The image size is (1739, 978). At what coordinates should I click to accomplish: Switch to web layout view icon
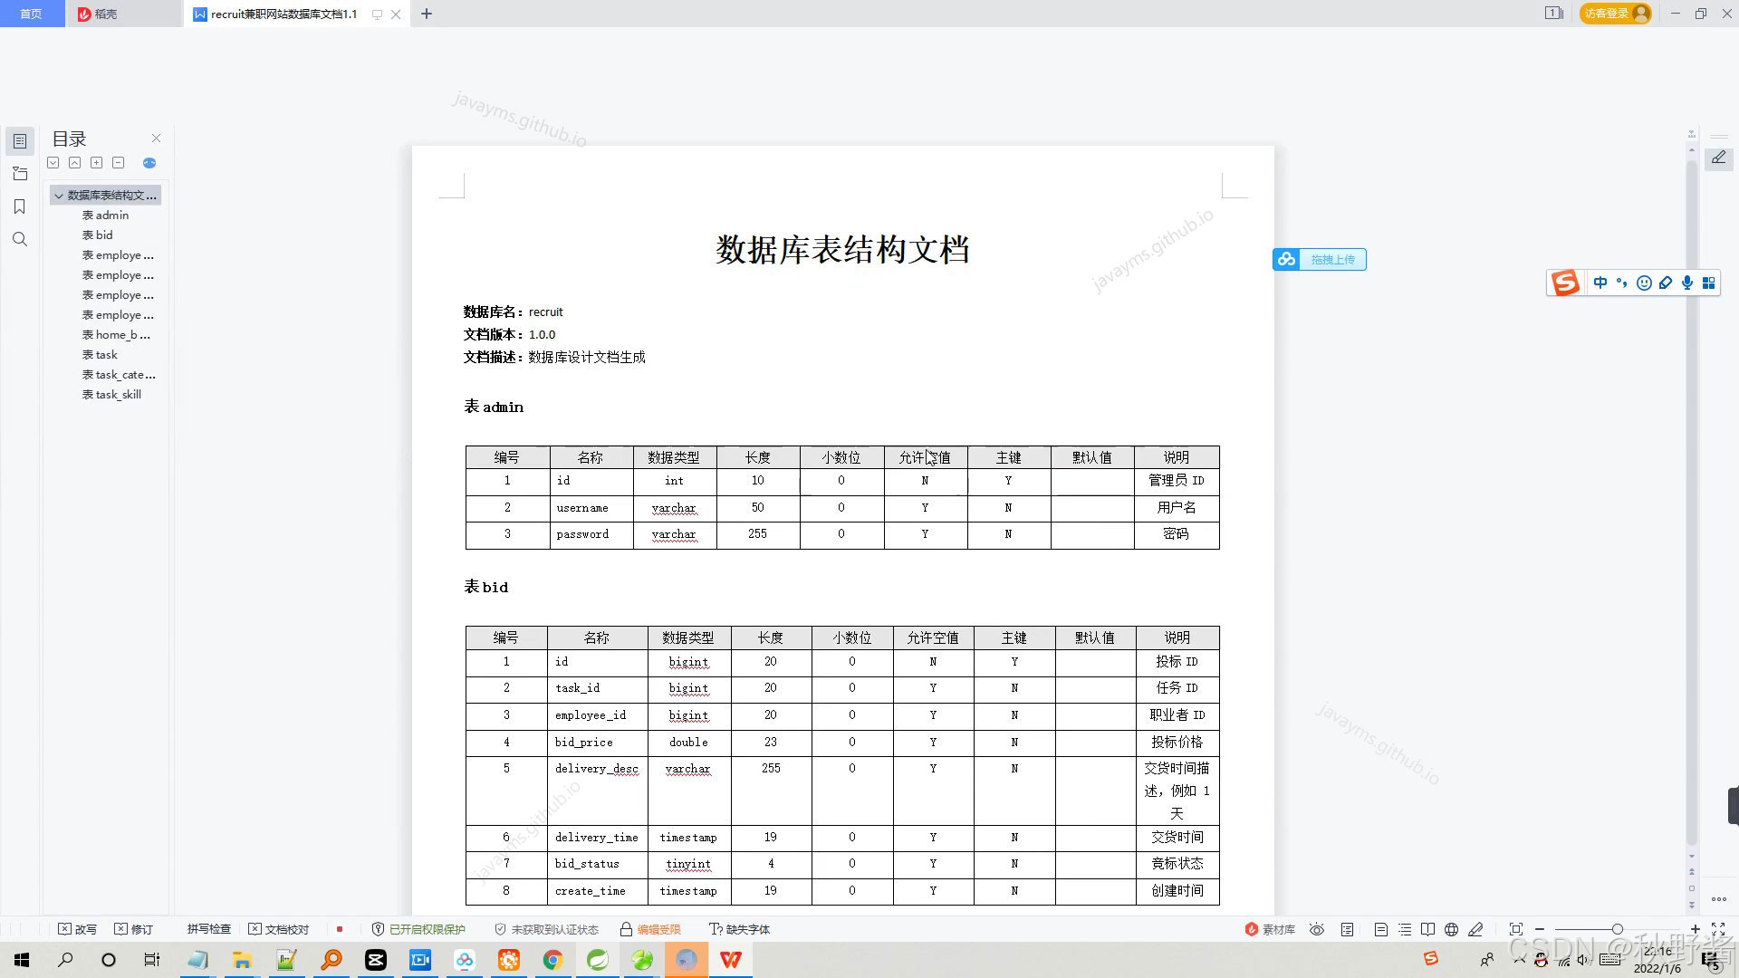(x=1451, y=929)
